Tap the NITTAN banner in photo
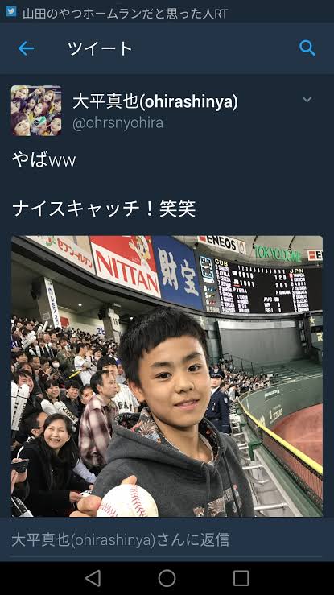The width and height of the screenshot is (334, 595). point(126,266)
